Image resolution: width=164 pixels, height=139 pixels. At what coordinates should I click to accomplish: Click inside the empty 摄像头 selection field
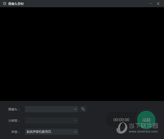coord(49,109)
